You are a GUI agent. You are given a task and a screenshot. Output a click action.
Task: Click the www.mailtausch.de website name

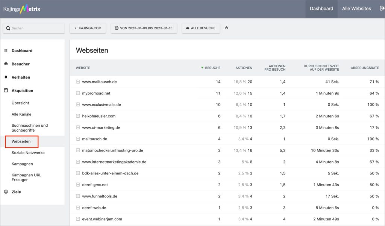(x=99, y=82)
